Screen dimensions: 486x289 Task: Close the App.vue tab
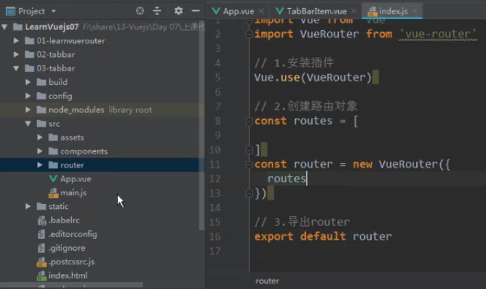pos(261,11)
